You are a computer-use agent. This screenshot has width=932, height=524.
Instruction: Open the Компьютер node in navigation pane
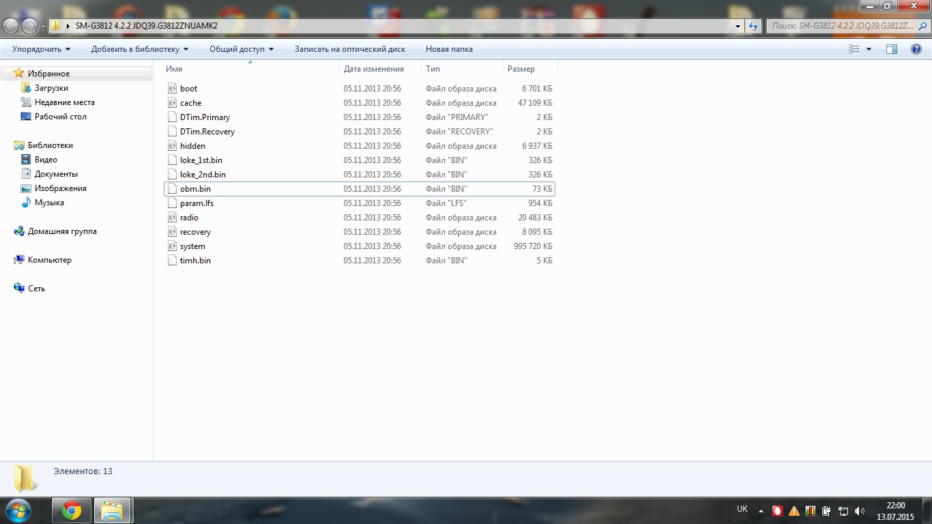49,260
